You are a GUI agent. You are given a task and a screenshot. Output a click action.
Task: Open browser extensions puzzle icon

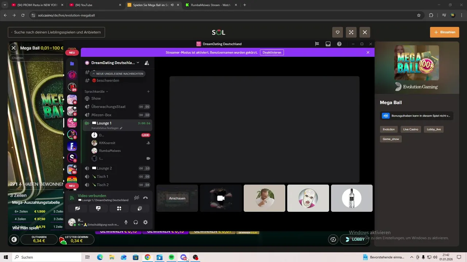click(431, 15)
